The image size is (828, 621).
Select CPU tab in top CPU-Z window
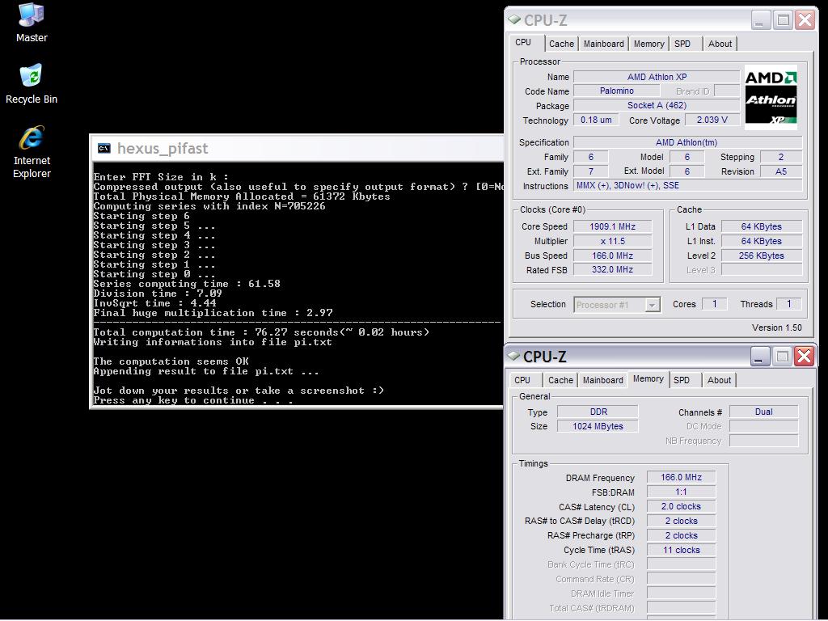point(526,43)
